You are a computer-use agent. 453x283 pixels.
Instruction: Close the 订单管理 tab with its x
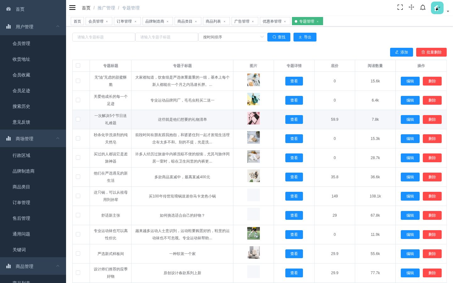(136, 21)
